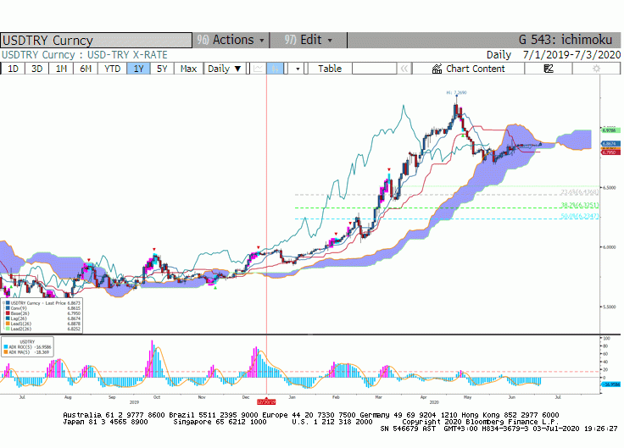Open the Table view
The height and width of the screenshot is (448, 624).
click(x=330, y=69)
